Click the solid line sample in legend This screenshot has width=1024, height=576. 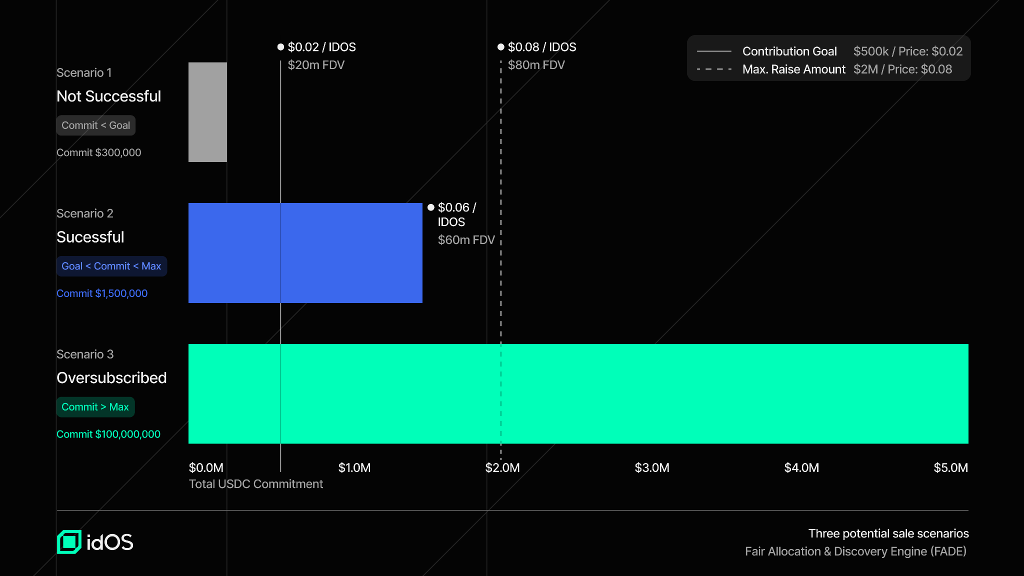[x=714, y=51]
